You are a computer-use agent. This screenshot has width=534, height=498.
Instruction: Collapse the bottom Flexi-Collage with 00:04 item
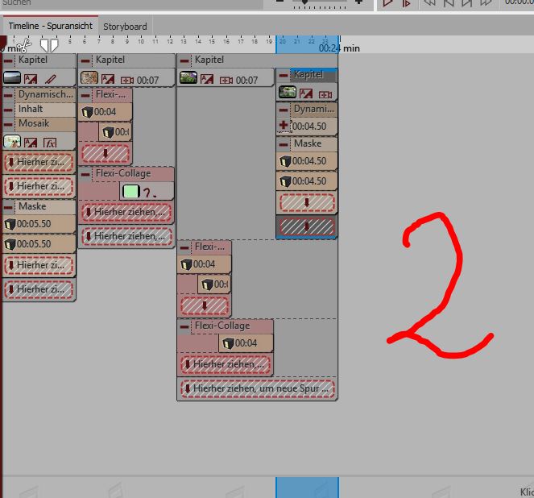pos(185,326)
